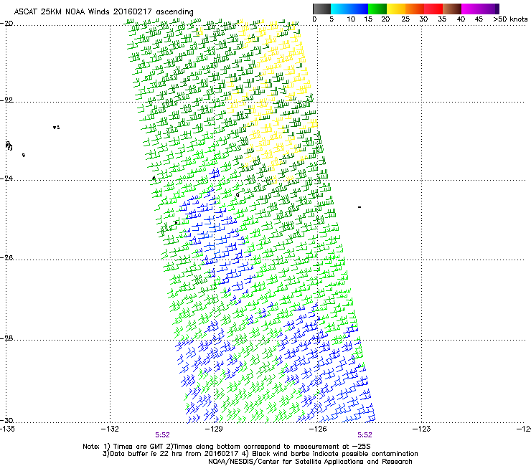Viewport: 531px width, 466px height.
Task: Click the gray 0-5 knots color segment
Action: point(321,9)
